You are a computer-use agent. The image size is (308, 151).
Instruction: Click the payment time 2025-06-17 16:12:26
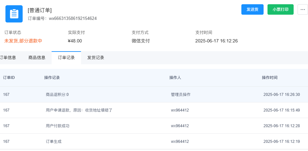click(217, 41)
